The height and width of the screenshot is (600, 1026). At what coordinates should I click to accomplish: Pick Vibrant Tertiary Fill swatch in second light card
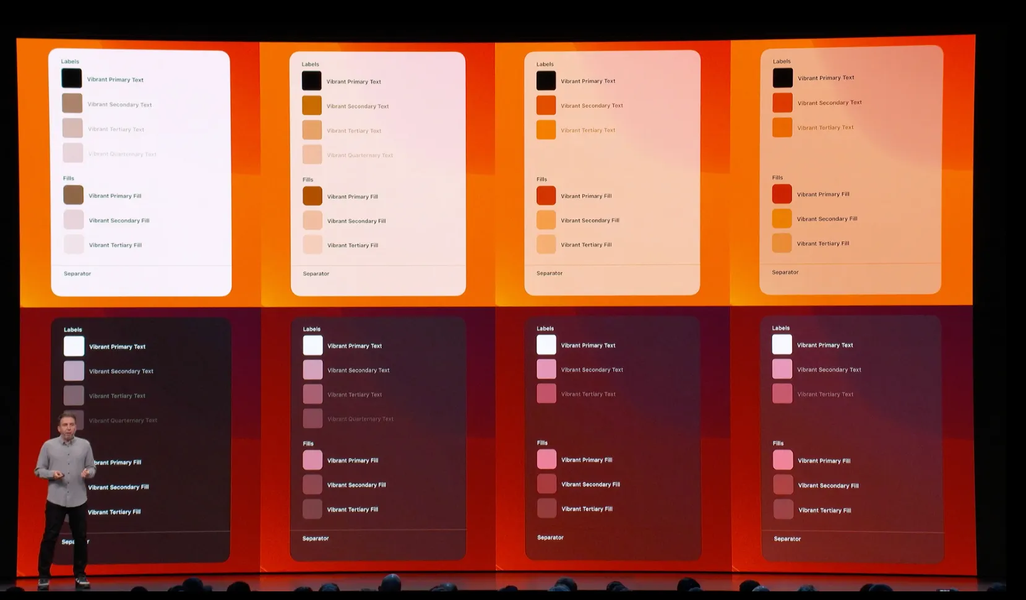[x=313, y=245]
